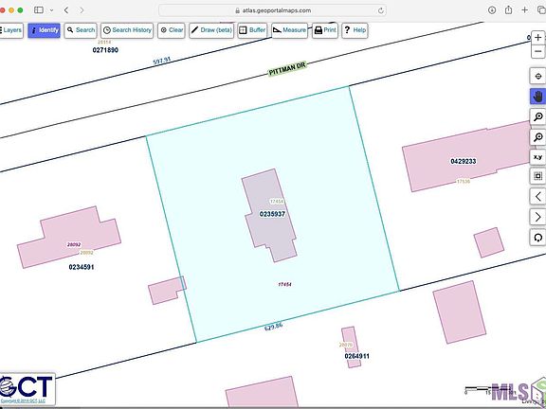The image size is (546, 409).
Task: Print the current map
Action: [x=325, y=30]
